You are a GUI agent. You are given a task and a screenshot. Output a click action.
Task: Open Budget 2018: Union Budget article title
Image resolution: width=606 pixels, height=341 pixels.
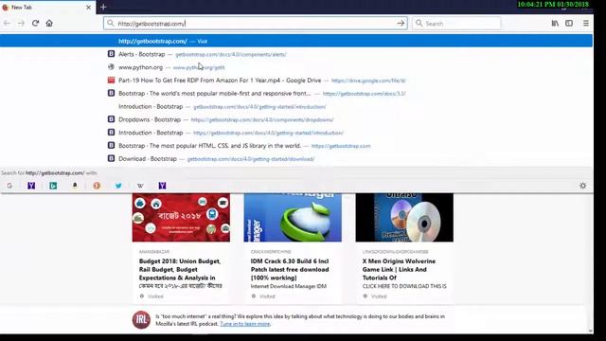click(x=180, y=269)
